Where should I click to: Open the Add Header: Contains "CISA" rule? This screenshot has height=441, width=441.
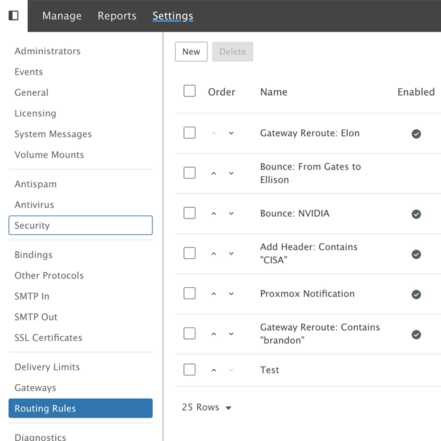[309, 253]
